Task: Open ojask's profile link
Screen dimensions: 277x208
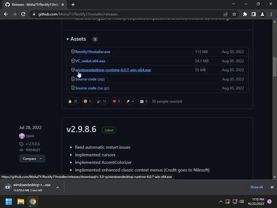Action: coord(30,136)
